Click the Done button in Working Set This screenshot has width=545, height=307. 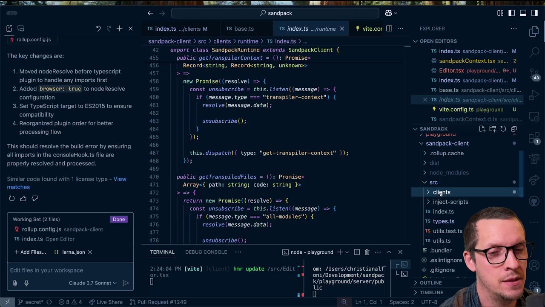tap(119, 220)
